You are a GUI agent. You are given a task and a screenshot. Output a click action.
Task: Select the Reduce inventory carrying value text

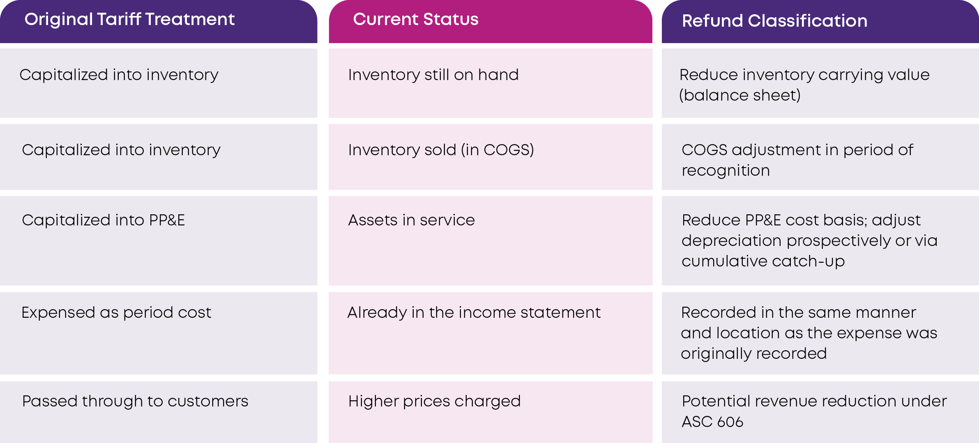804,75
